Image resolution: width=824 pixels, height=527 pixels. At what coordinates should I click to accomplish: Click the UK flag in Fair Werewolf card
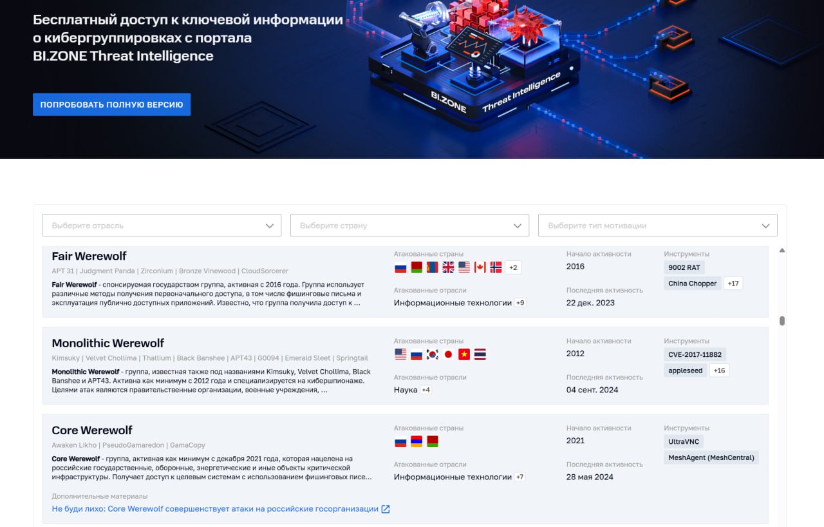coord(448,267)
